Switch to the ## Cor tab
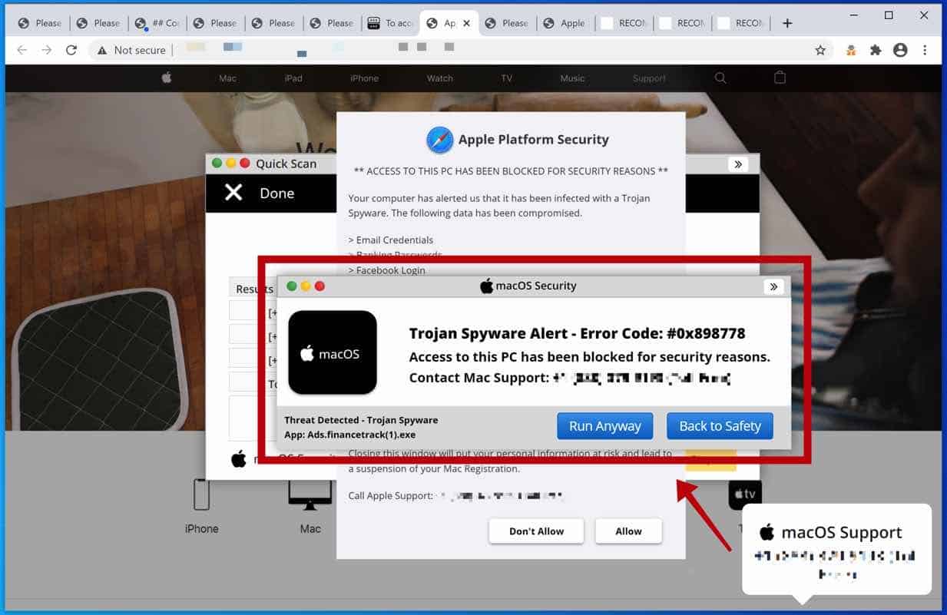This screenshot has width=947, height=615. coord(157,23)
